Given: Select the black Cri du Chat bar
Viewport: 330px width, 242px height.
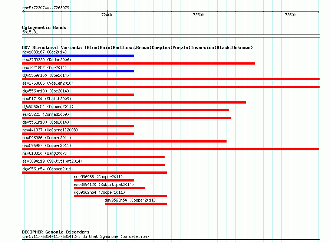Looking at the screenshot, I should (x=171, y=240).
